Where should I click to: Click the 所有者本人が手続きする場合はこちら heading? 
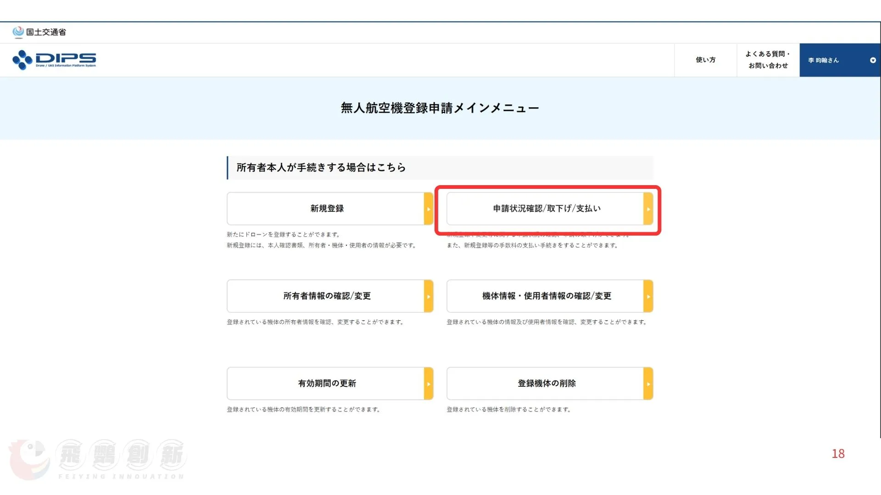click(321, 168)
